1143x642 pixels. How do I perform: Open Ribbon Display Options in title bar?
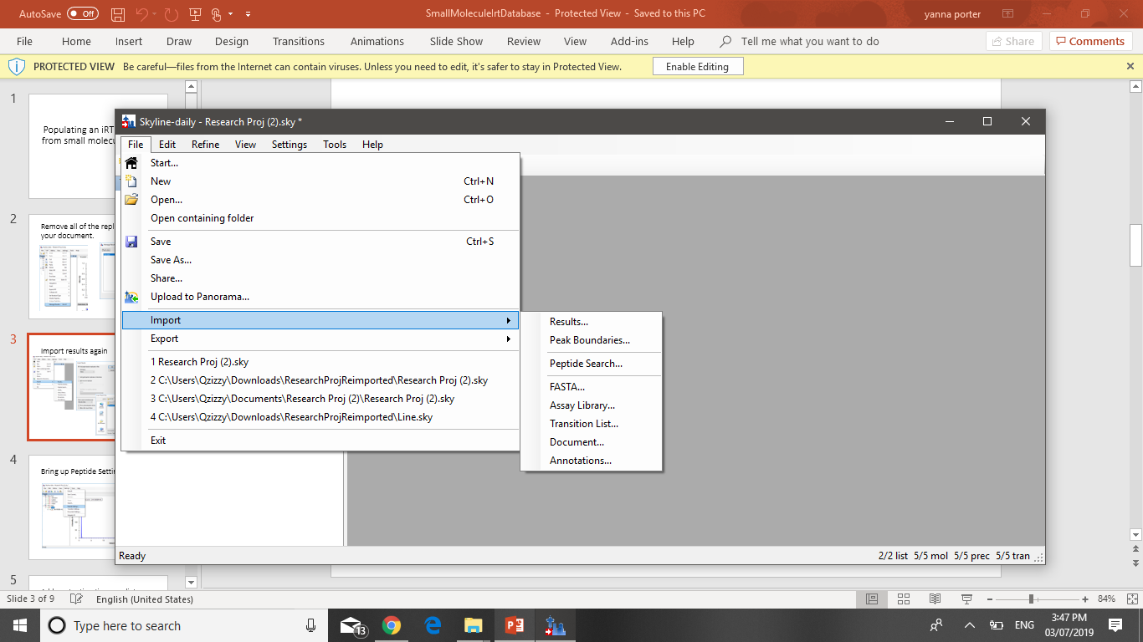(1007, 14)
